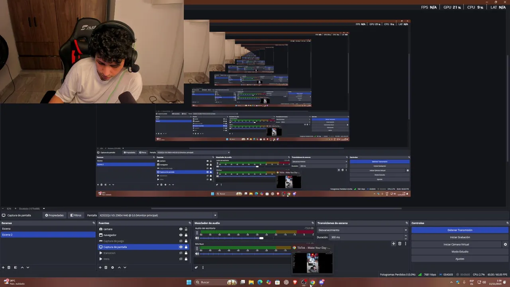The image size is (510, 287).
Task: Undock the Controles panel
Action: 507,223
